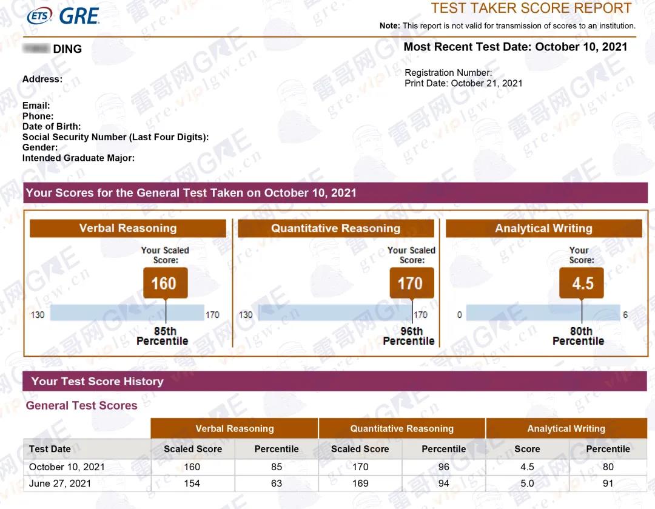The image size is (655, 509).
Task: Click the 'Email:' field label
Action: [x=36, y=106]
